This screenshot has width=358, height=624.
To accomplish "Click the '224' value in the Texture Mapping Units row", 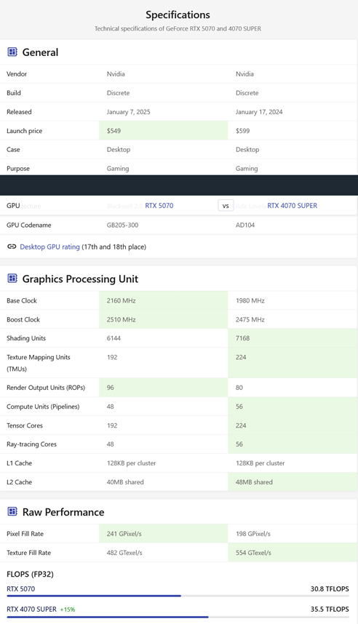I will (x=241, y=357).
